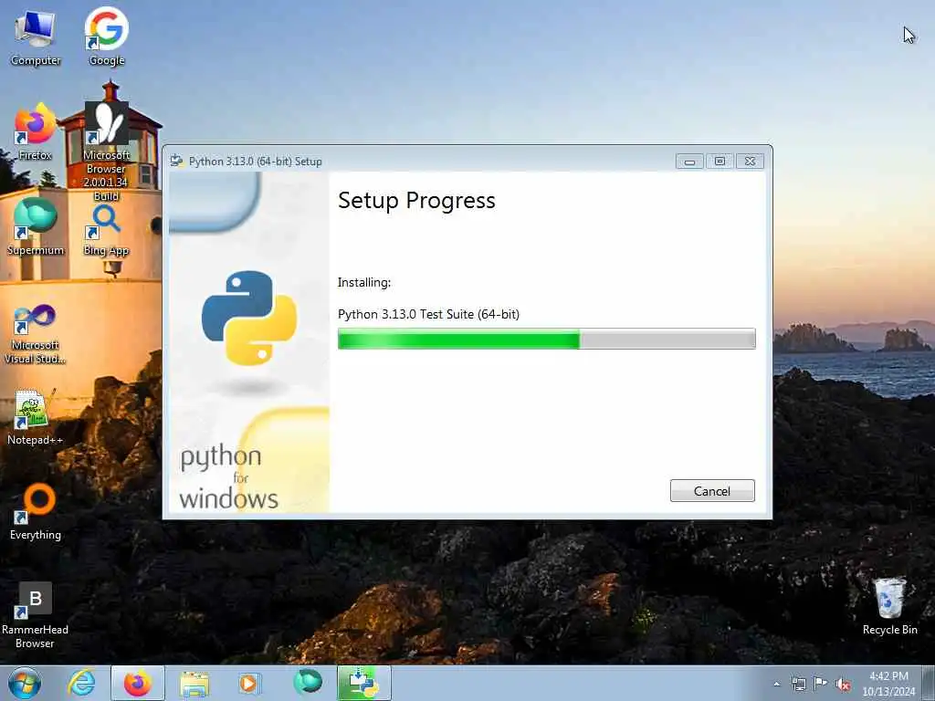Open Internet Explorer from the taskbar
The height and width of the screenshot is (701, 935).
(x=81, y=683)
